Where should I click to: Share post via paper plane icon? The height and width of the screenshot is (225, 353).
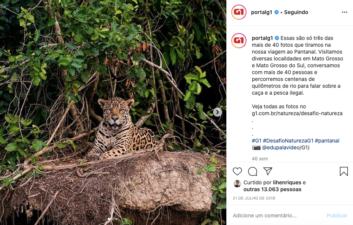(268, 171)
